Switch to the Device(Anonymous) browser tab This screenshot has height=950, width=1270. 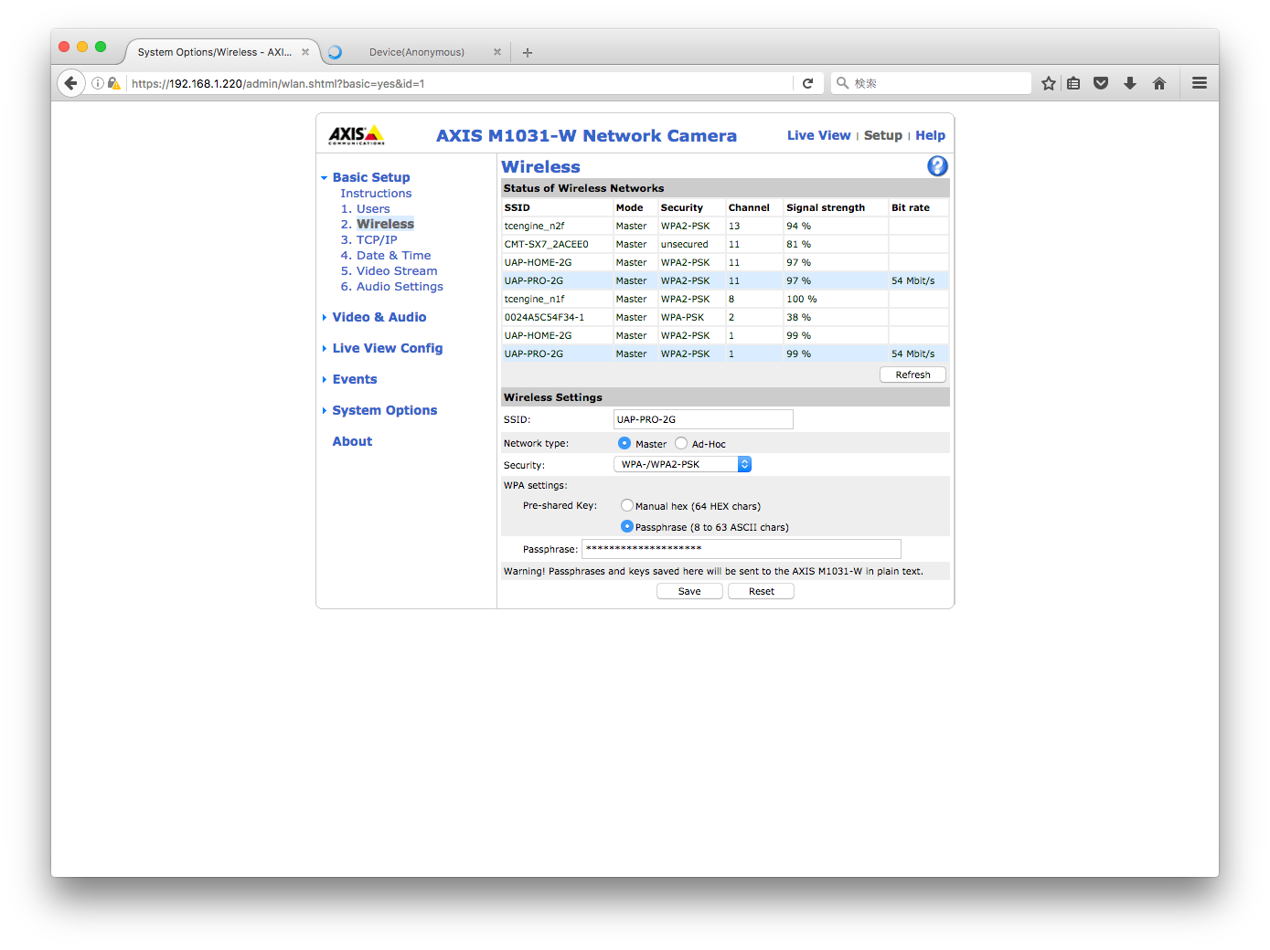pyautogui.click(x=416, y=52)
